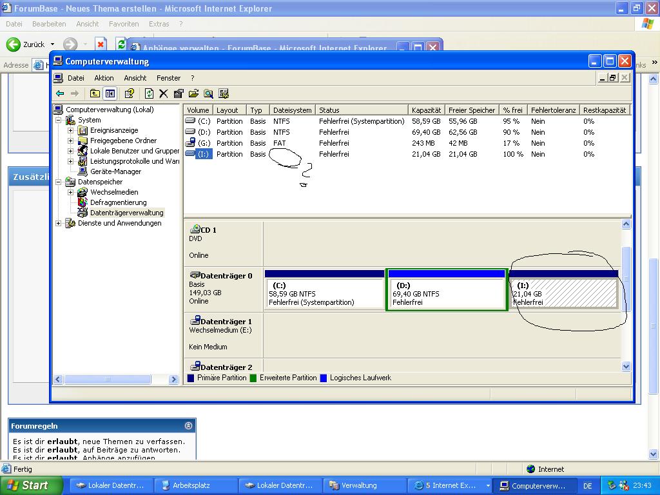Viewport: 660px width, 495px height.
Task: Click the red Stop icon in Internet Explorer
Action: 101,44
